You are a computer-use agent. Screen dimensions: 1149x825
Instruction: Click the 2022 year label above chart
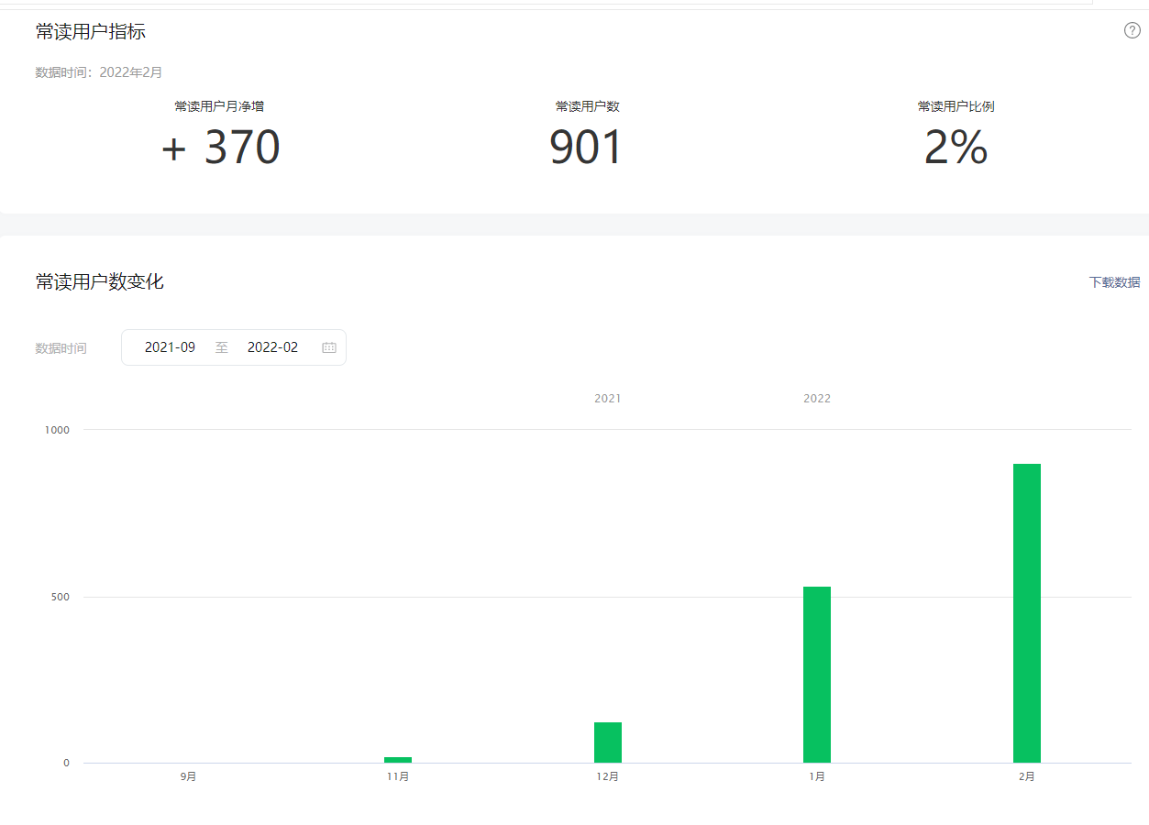click(x=817, y=399)
